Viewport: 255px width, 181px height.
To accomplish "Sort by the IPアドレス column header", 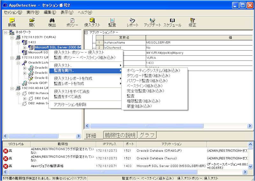I will tap(110, 144).
